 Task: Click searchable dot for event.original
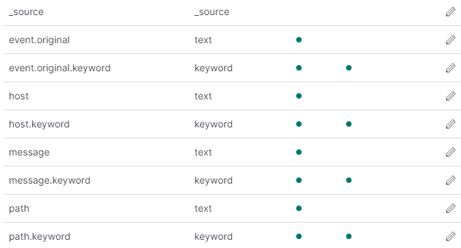pyautogui.click(x=299, y=40)
